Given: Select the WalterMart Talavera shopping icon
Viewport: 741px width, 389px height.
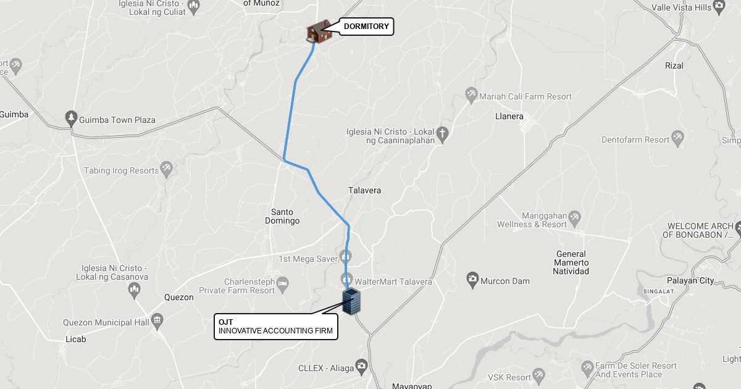Looking at the screenshot, I should tap(347, 280).
